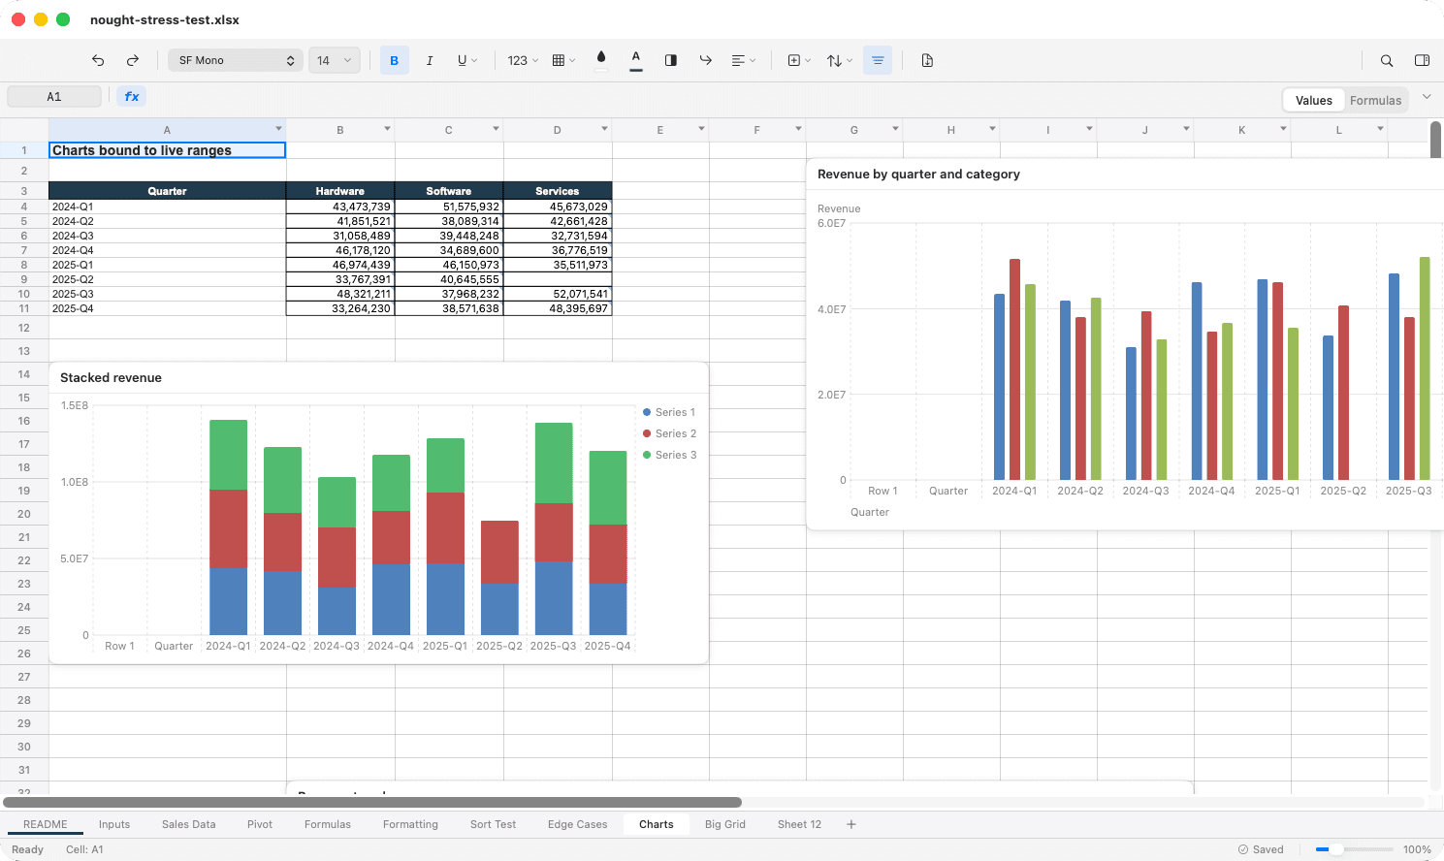The height and width of the screenshot is (861, 1444).
Task: Add a new sheet with plus
Action: coord(851,824)
